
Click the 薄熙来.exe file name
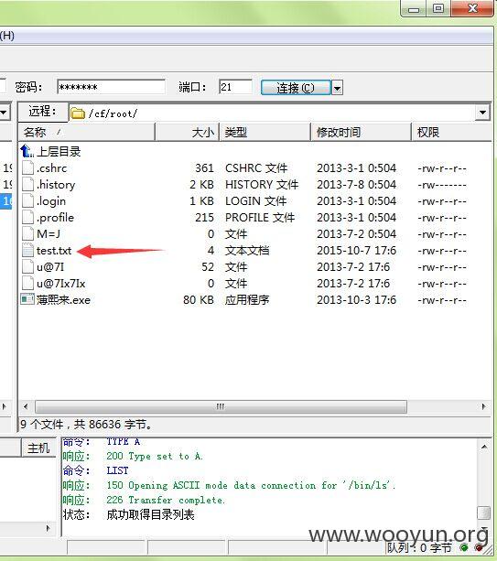(x=63, y=300)
